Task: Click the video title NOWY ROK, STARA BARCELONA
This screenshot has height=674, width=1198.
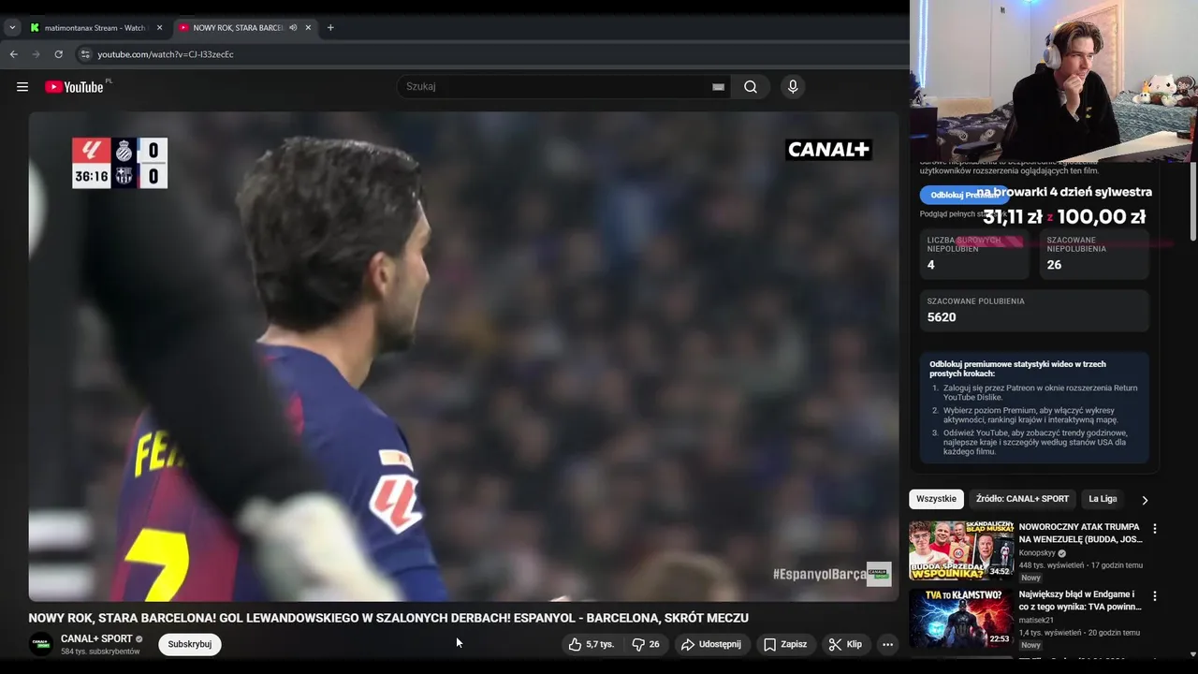Action: pos(388,618)
